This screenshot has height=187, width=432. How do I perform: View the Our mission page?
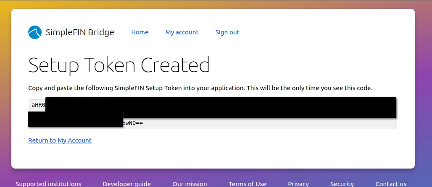click(190, 184)
